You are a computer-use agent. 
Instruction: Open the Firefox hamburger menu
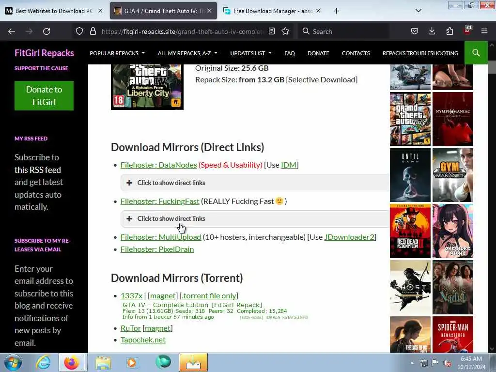click(484, 31)
